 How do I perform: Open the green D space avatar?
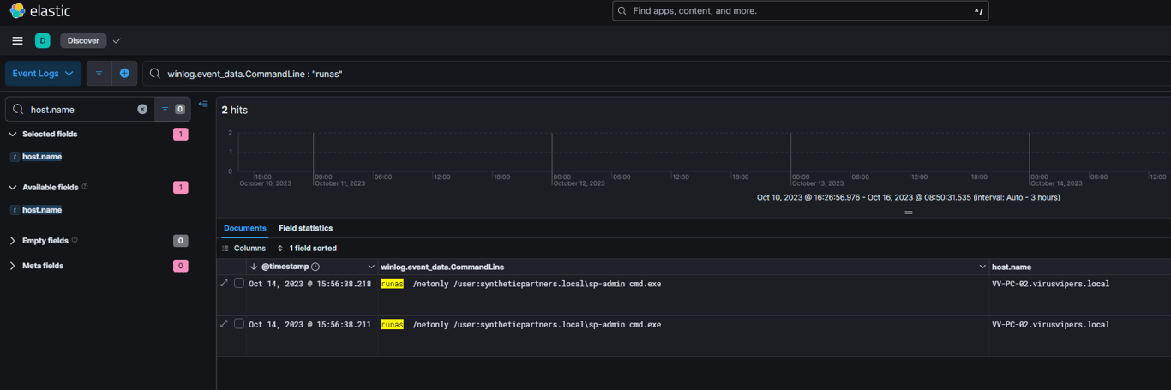point(42,40)
